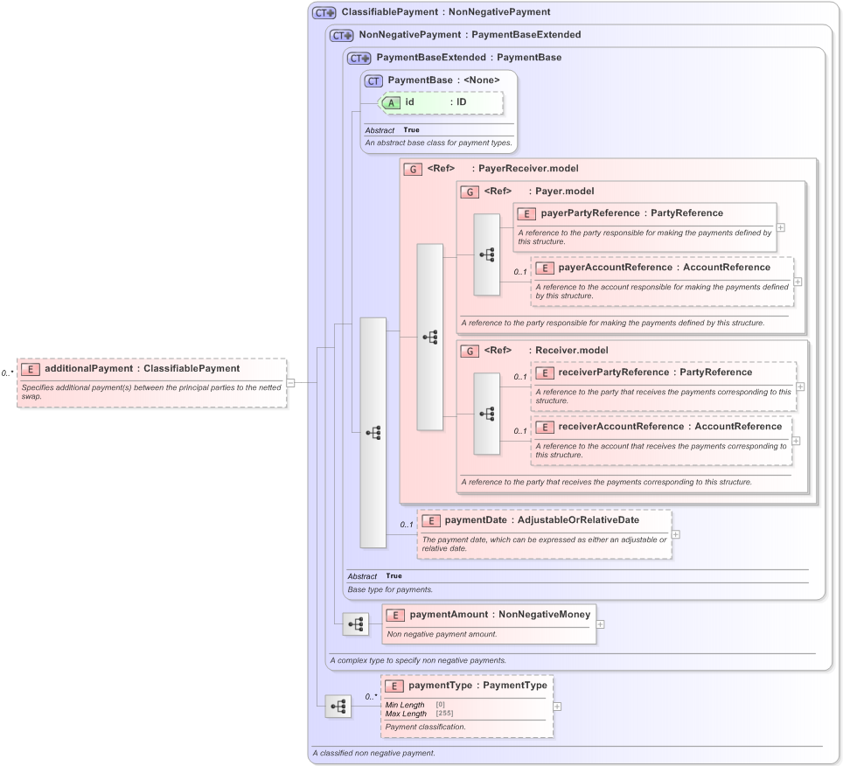843x766 pixels.
Task: Click the CT icon of PaymentBase
Action: click(373, 81)
